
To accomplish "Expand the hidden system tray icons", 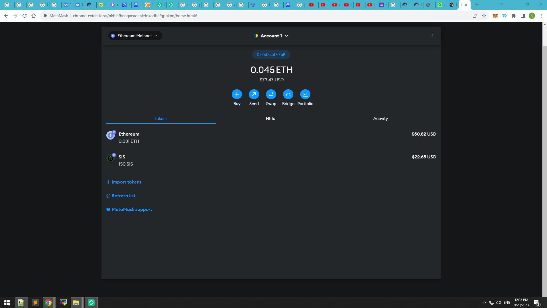I will click(485, 303).
